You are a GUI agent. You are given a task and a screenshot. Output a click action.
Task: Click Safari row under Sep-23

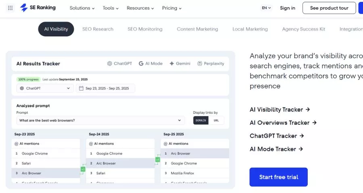[x=46, y=163]
